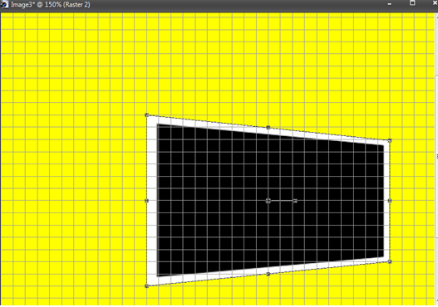438x307 pixels.
Task: Minimize the Image3 document window
Action: pos(390,4)
